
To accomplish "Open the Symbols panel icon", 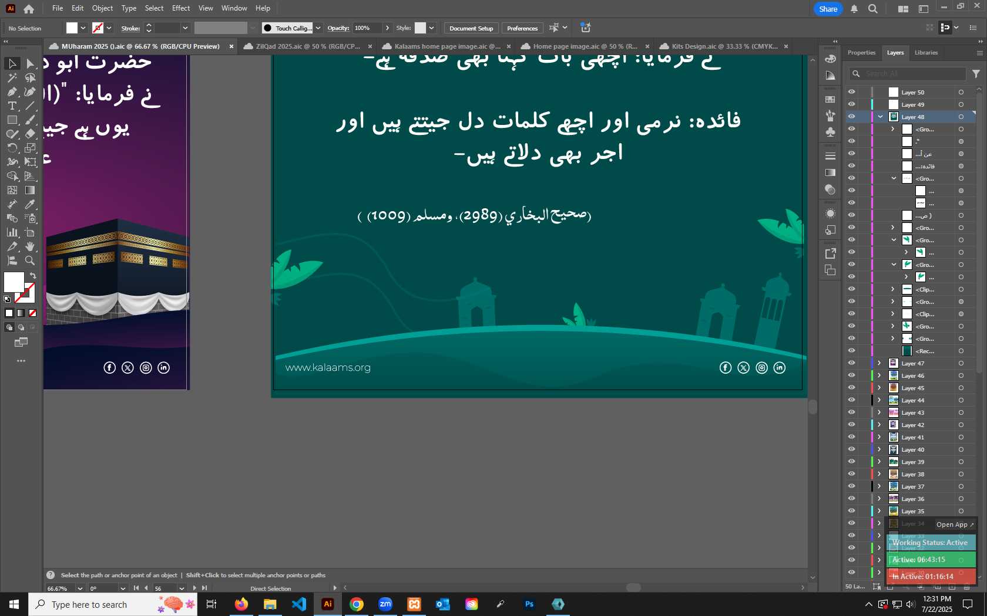I will (x=830, y=132).
